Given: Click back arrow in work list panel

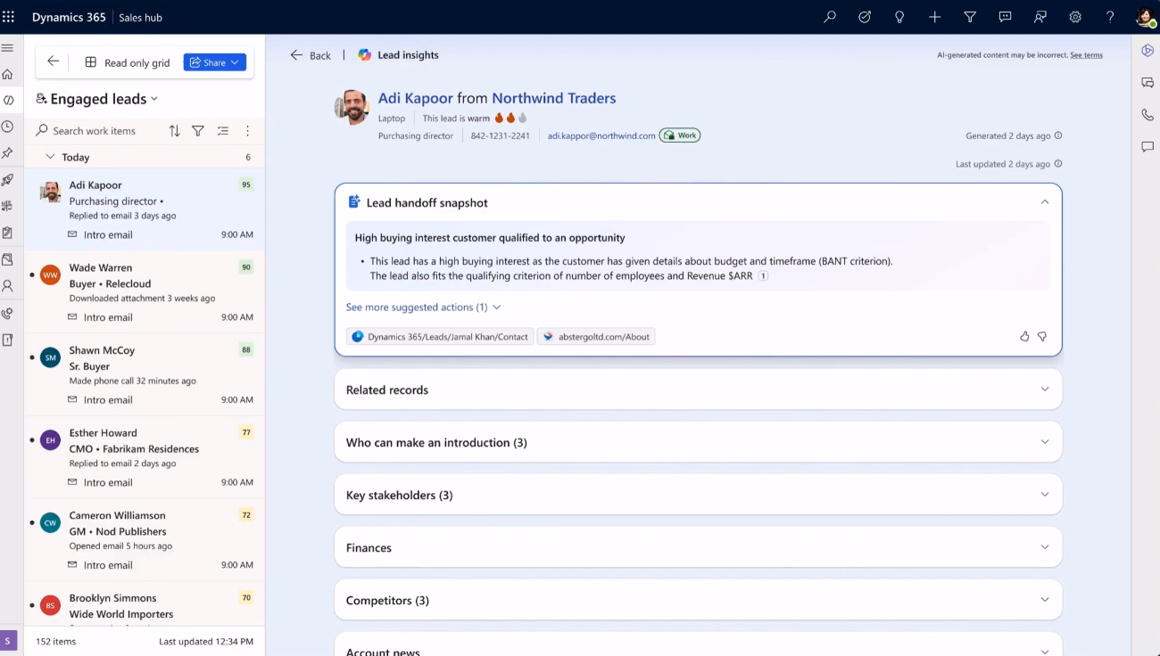Looking at the screenshot, I should pos(53,61).
